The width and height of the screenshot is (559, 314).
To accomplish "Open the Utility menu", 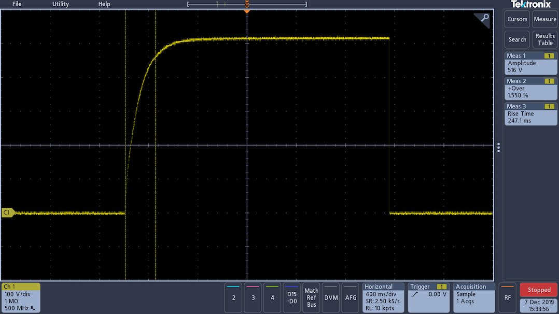I will click(x=60, y=4).
